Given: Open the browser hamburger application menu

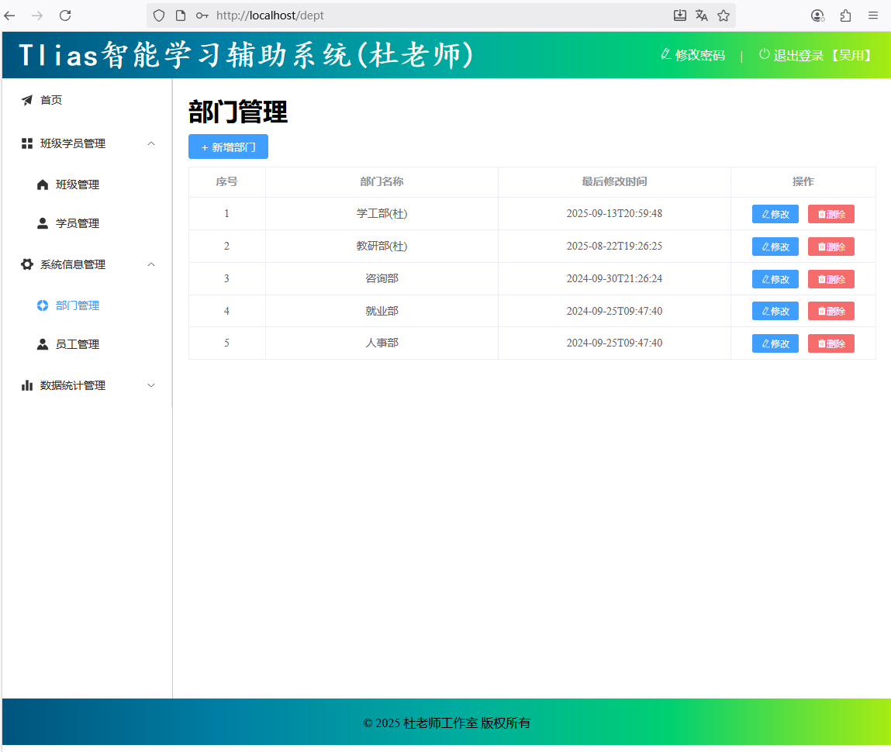Looking at the screenshot, I should (x=873, y=16).
